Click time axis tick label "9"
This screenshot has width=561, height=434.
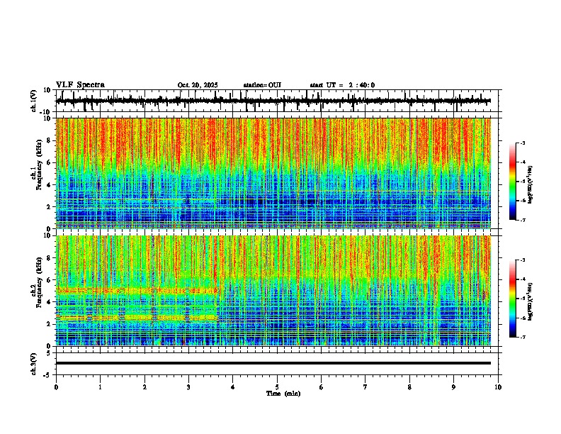point(453,387)
